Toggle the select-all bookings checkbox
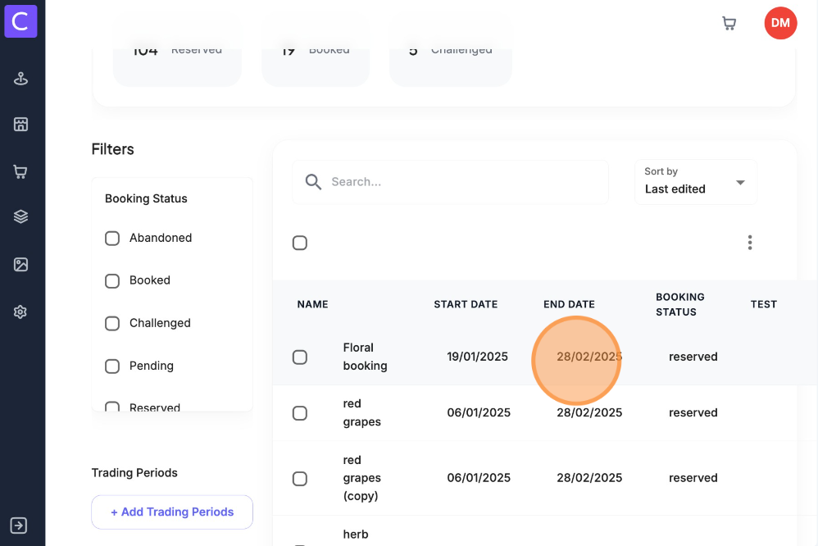 pyautogui.click(x=300, y=243)
